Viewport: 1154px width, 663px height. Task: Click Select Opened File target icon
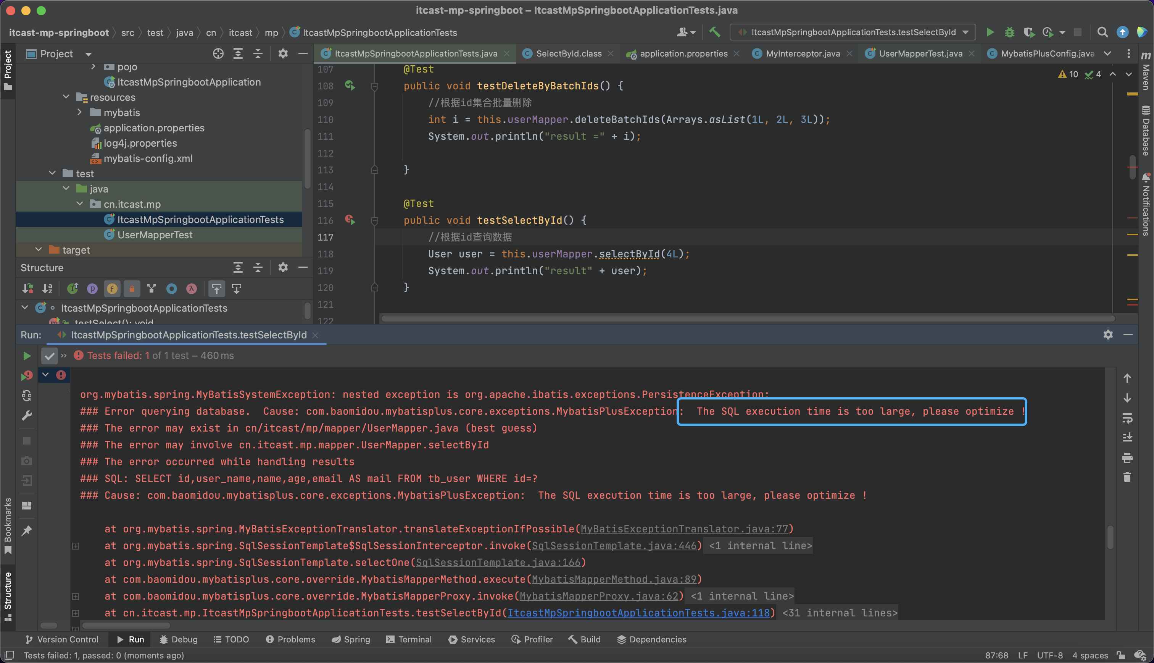(x=218, y=54)
